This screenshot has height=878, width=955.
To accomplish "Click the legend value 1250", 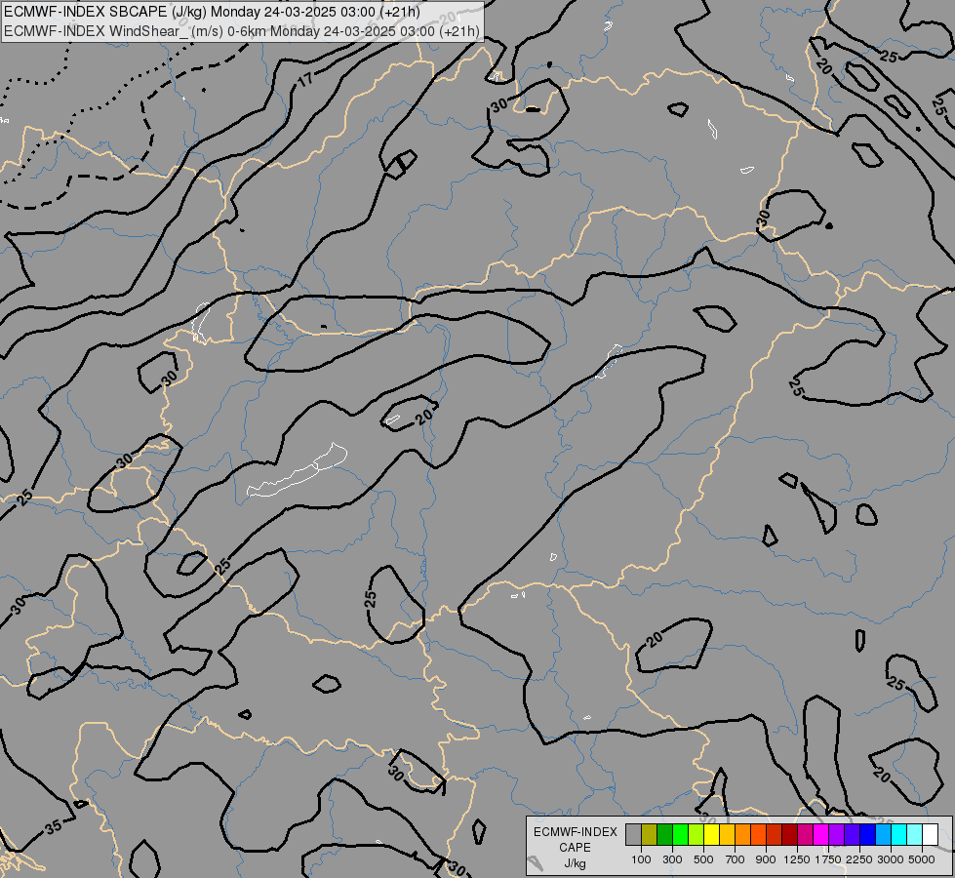I will pyautogui.click(x=797, y=859).
